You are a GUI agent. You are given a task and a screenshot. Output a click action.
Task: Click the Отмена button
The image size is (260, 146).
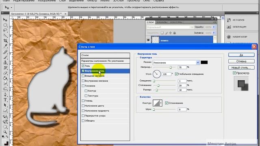point(241,61)
